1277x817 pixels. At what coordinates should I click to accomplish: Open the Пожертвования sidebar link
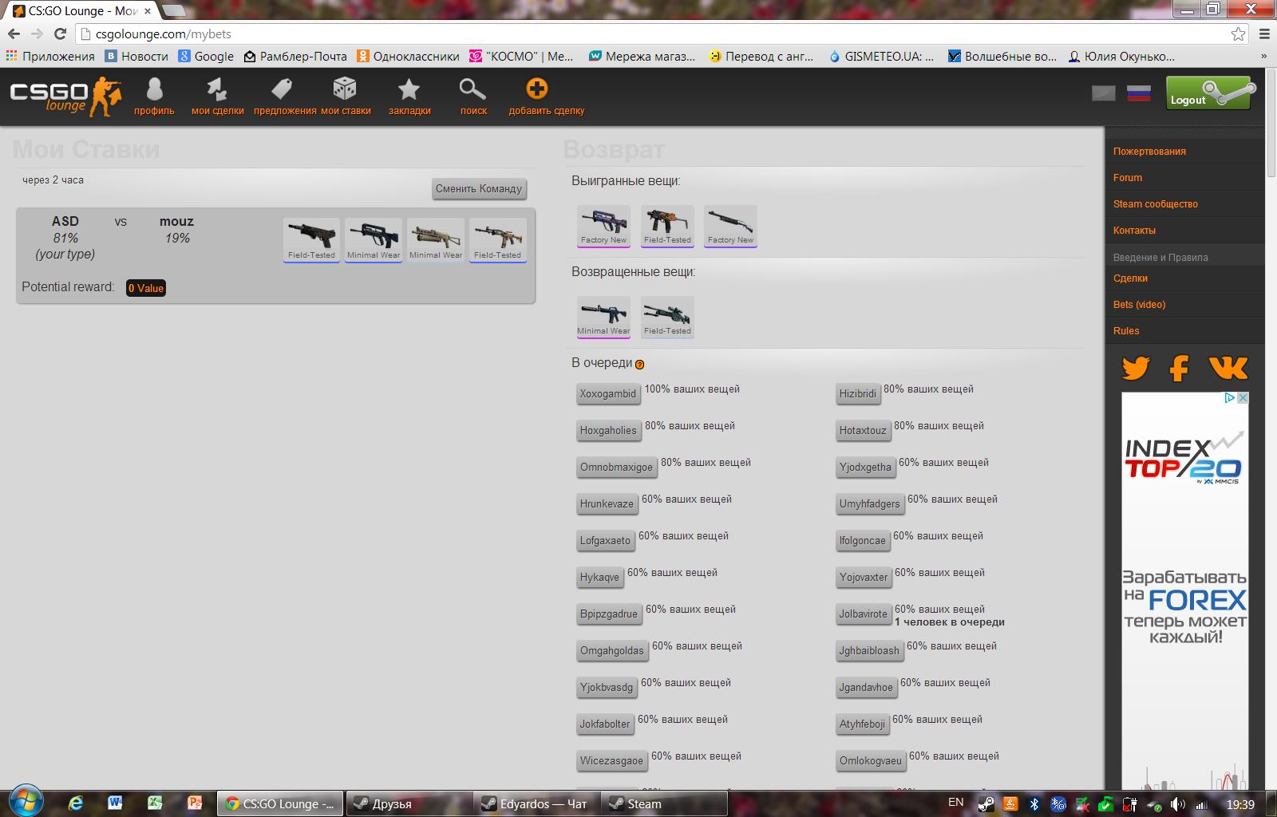1149,152
